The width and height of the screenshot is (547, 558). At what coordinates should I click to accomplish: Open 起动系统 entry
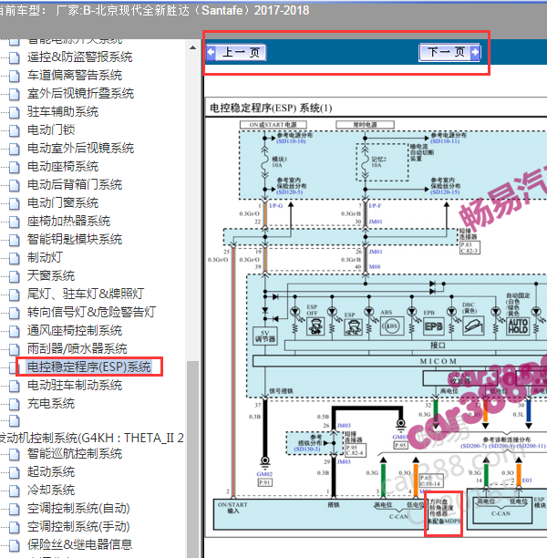tap(51, 472)
